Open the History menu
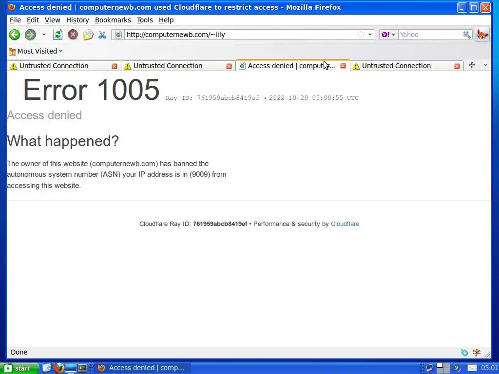This screenshot has width=499, height=374. (x=77, y=20)
